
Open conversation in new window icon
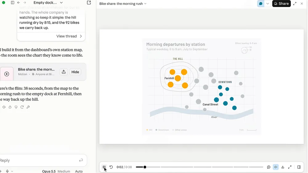point(89,2)
